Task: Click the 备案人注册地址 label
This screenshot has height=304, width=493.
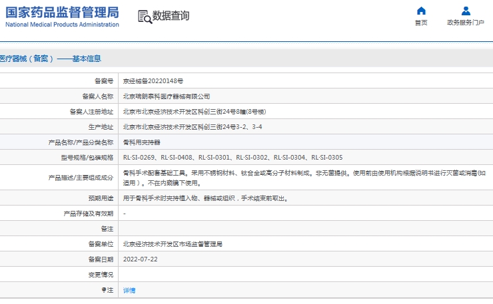Action: (91, 112)
